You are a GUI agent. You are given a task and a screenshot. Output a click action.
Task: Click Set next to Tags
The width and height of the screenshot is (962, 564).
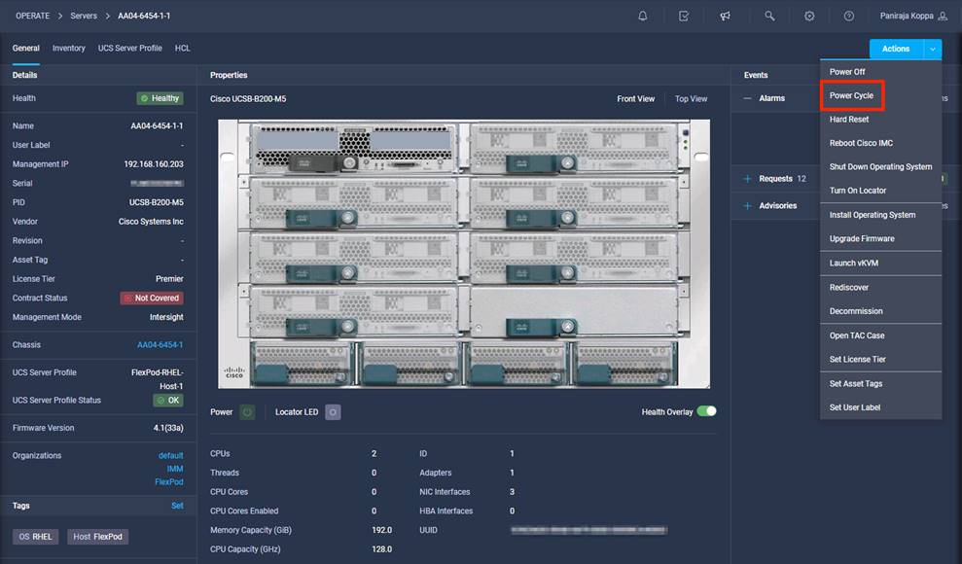pos(177,506)
